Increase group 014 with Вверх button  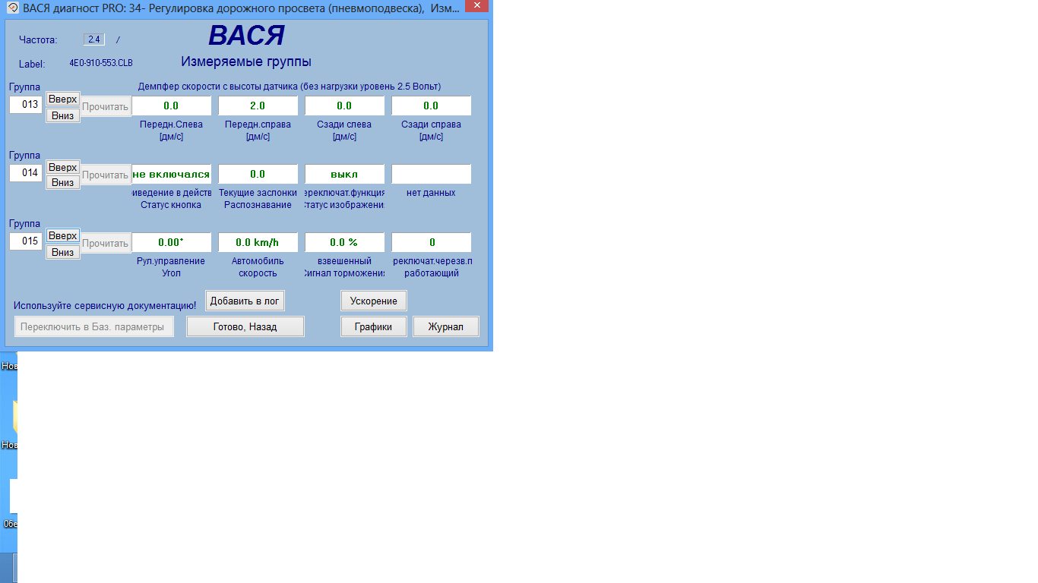pyautogui.click(x=62, y=167)
